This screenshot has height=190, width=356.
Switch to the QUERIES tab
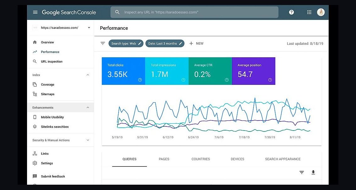[x=130, y=159]
